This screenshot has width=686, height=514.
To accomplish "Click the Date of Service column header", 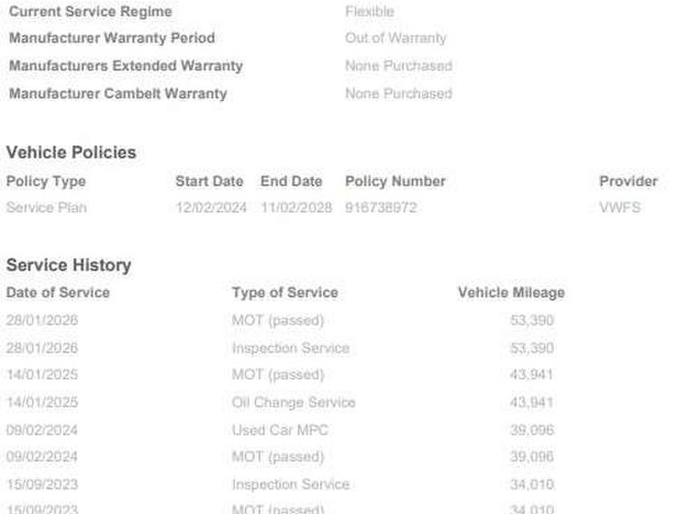I will coord(58,293).
